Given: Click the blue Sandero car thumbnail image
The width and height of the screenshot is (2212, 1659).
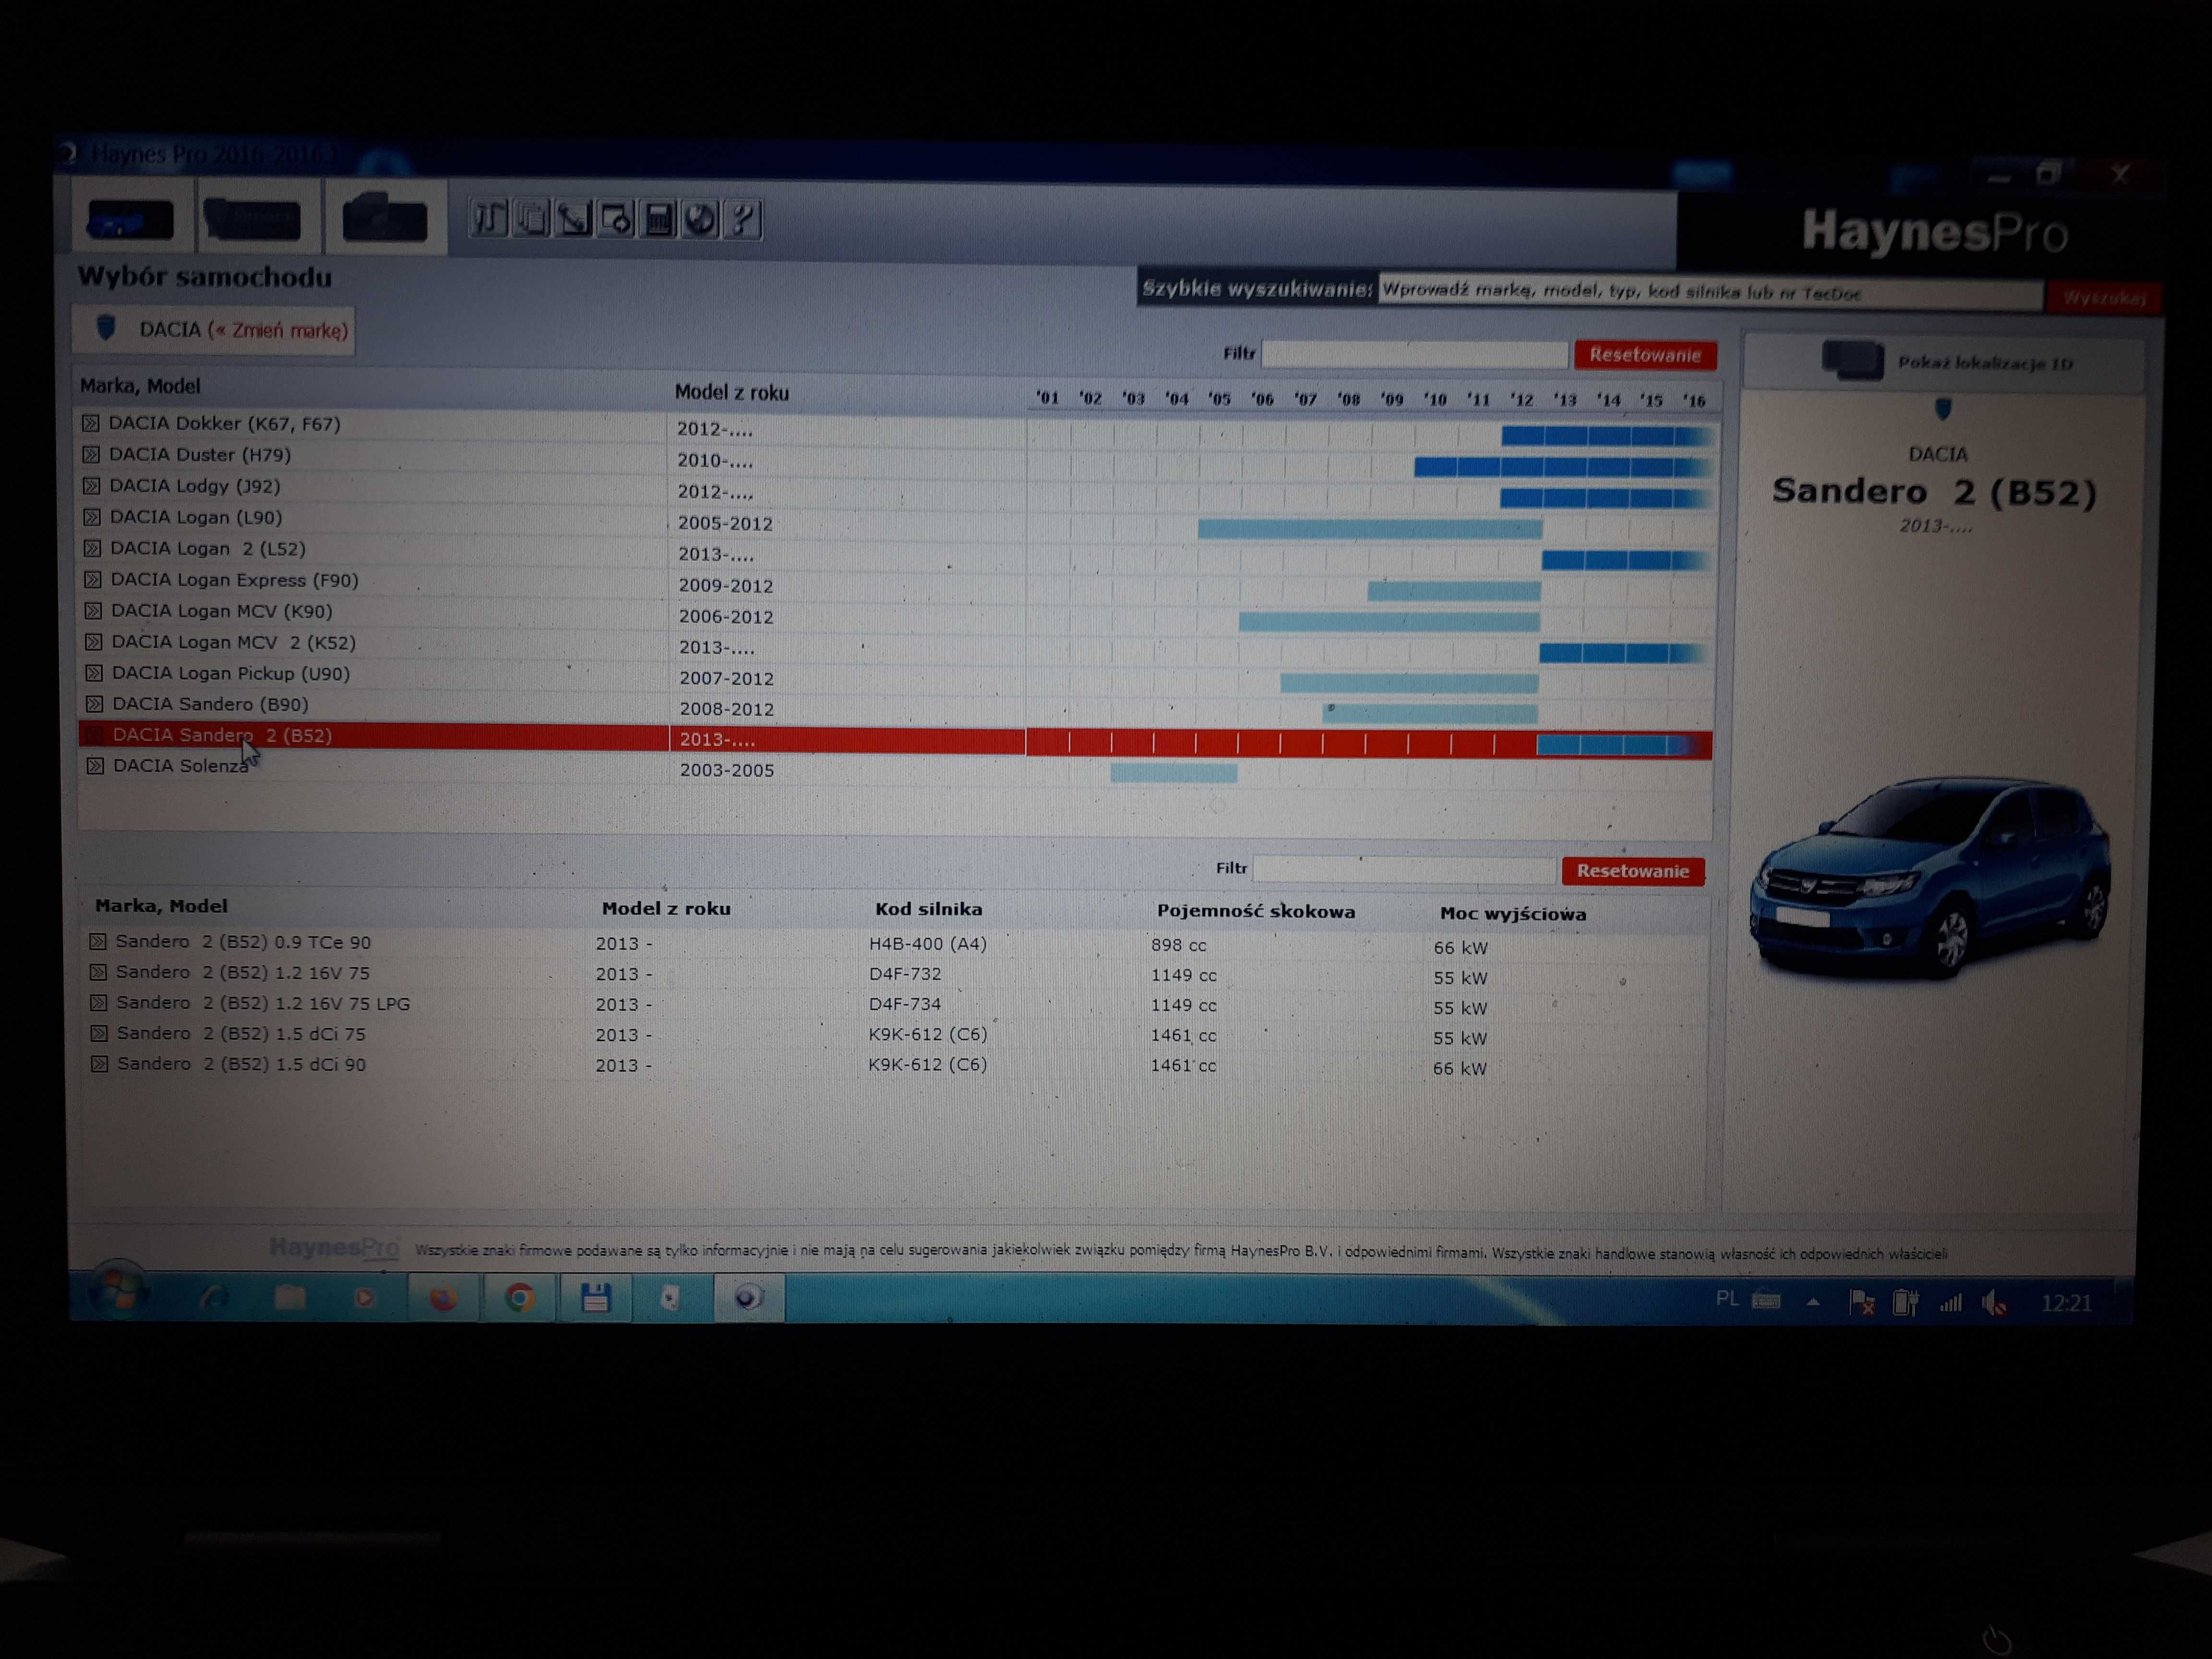Looking at the screenshot, I should (1930, 876).
